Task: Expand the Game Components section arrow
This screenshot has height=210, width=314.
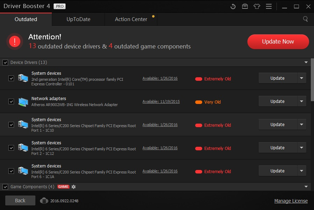Action: (x=306, y=187)
